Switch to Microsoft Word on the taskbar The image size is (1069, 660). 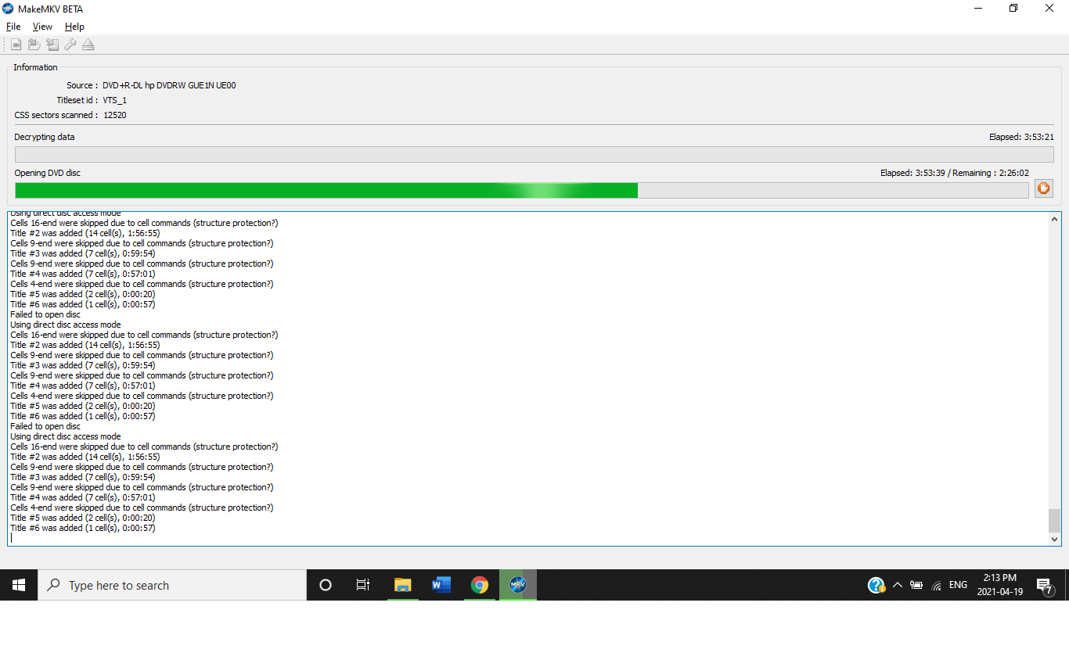441,585
